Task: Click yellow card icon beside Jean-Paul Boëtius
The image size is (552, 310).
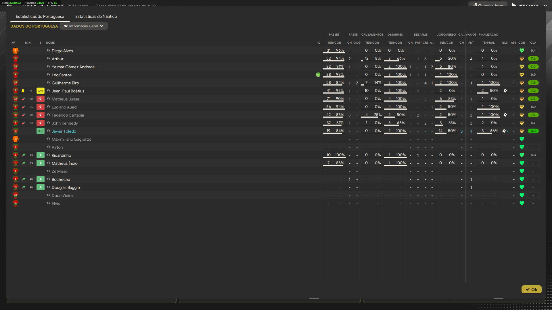Action: [23, 91]
